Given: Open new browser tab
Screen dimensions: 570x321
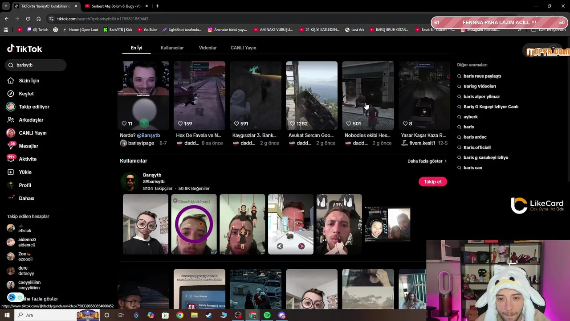Looking at the screenshot, I should pyautogui.click(x=157, y=6).
